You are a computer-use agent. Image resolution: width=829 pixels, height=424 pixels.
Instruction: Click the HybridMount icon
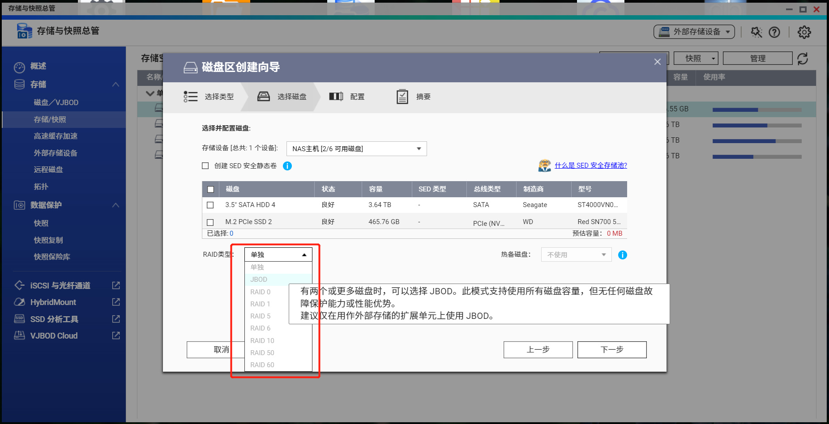(19, 302)
